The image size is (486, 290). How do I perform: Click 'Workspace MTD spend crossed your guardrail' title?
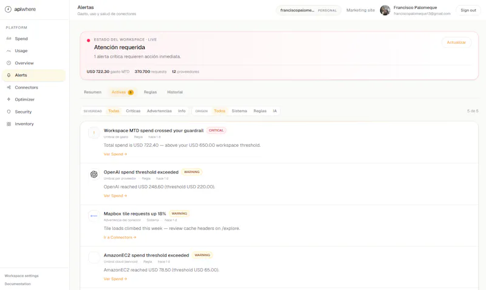pyautogui.click(x=154, y=130)
